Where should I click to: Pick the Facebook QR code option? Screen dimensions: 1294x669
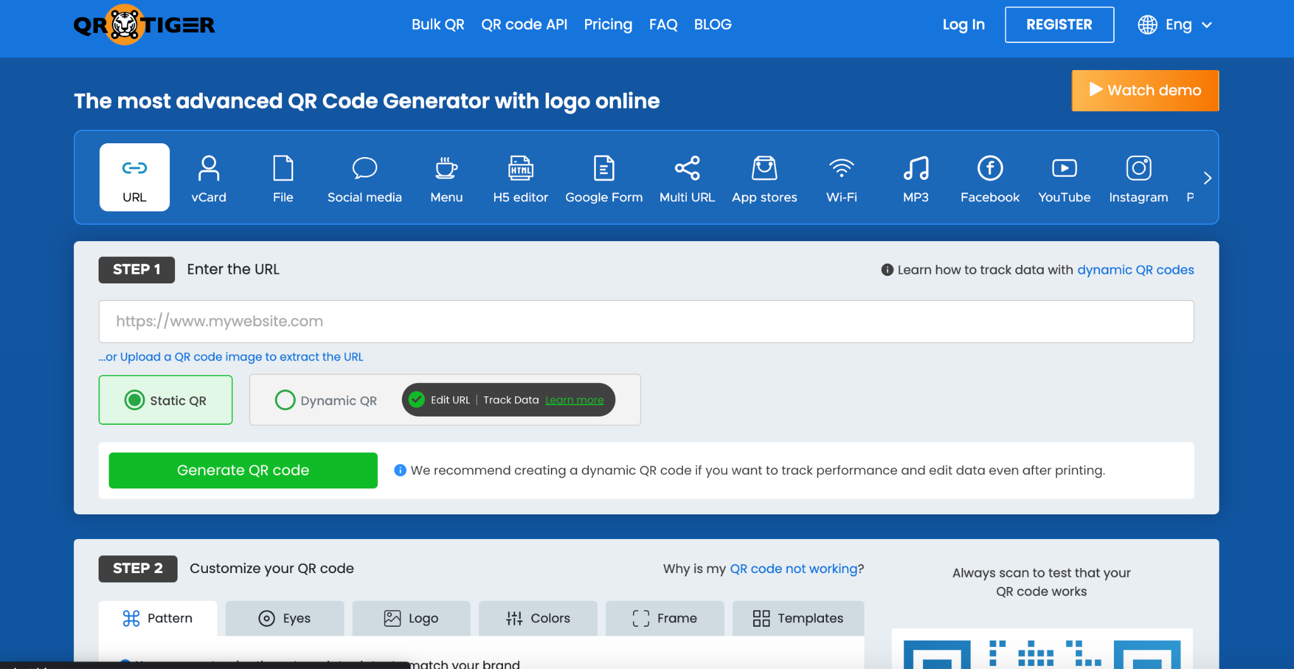989,177
